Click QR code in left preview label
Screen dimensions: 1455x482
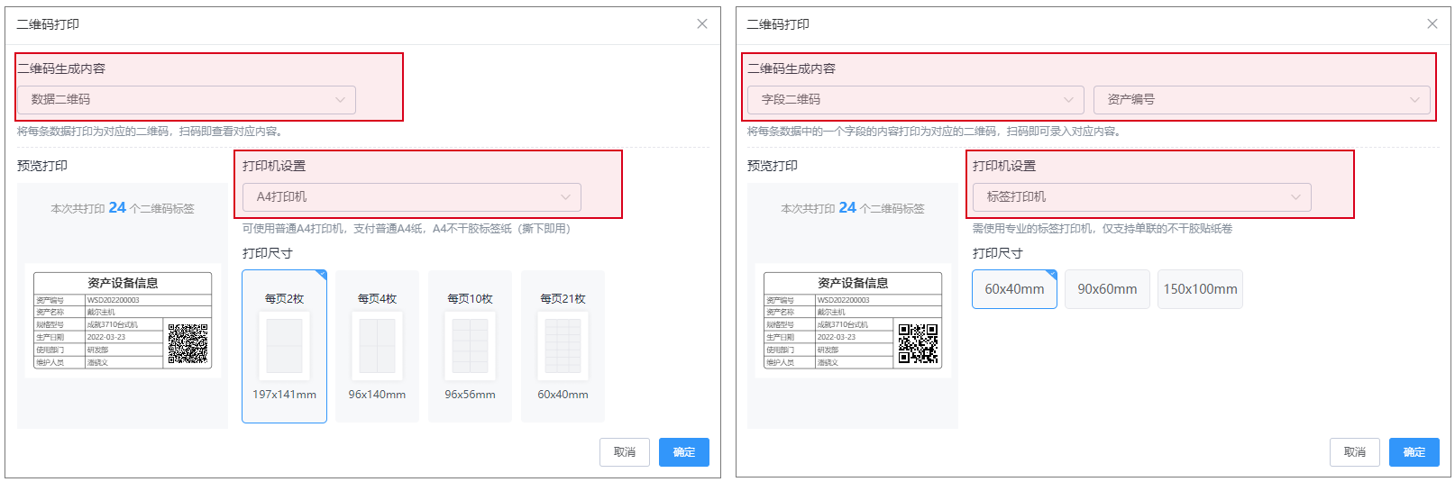pos(188,343)
